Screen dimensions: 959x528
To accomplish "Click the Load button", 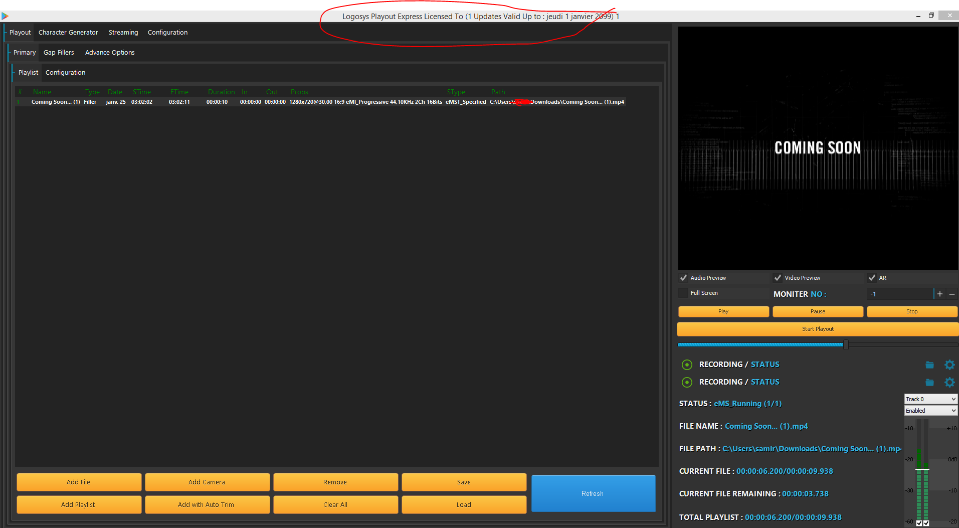I will tap(464, 504).
